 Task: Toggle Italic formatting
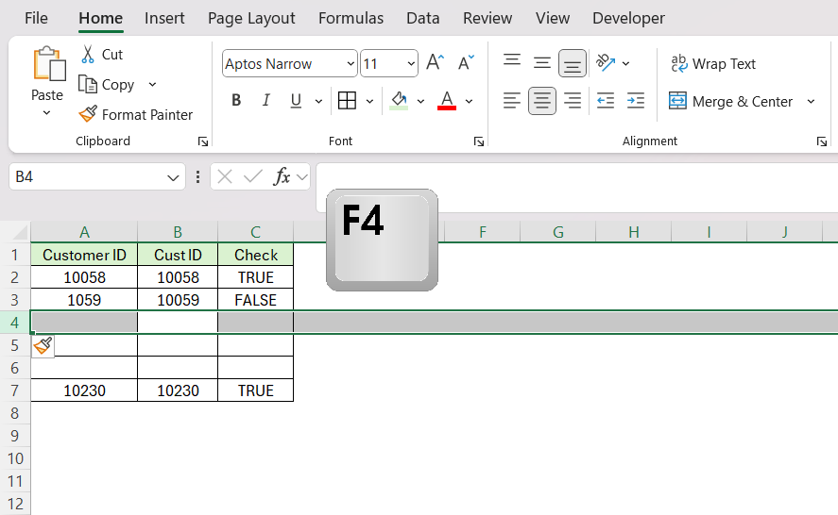click(265, 100)
